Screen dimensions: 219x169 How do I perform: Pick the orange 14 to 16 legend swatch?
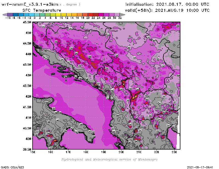pos(74,14)
